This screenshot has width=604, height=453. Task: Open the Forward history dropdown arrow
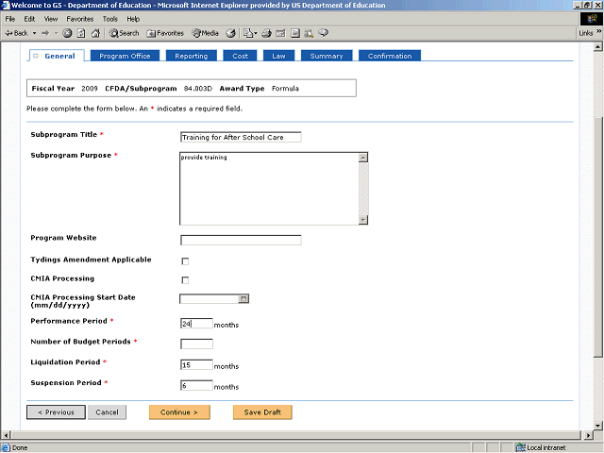57,33
